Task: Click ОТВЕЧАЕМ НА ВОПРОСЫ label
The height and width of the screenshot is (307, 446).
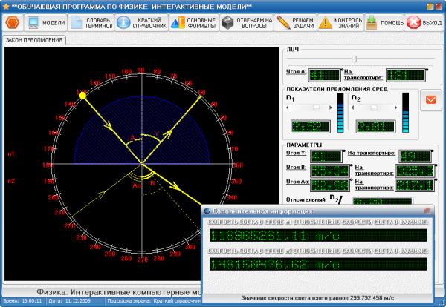Action: (x=254, y=23)
